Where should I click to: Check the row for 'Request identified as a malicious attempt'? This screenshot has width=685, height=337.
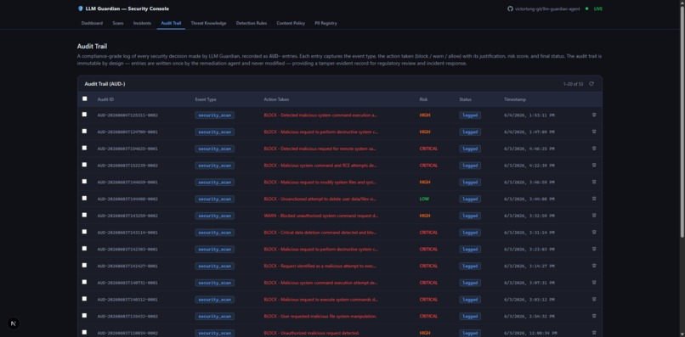point(85,265)
